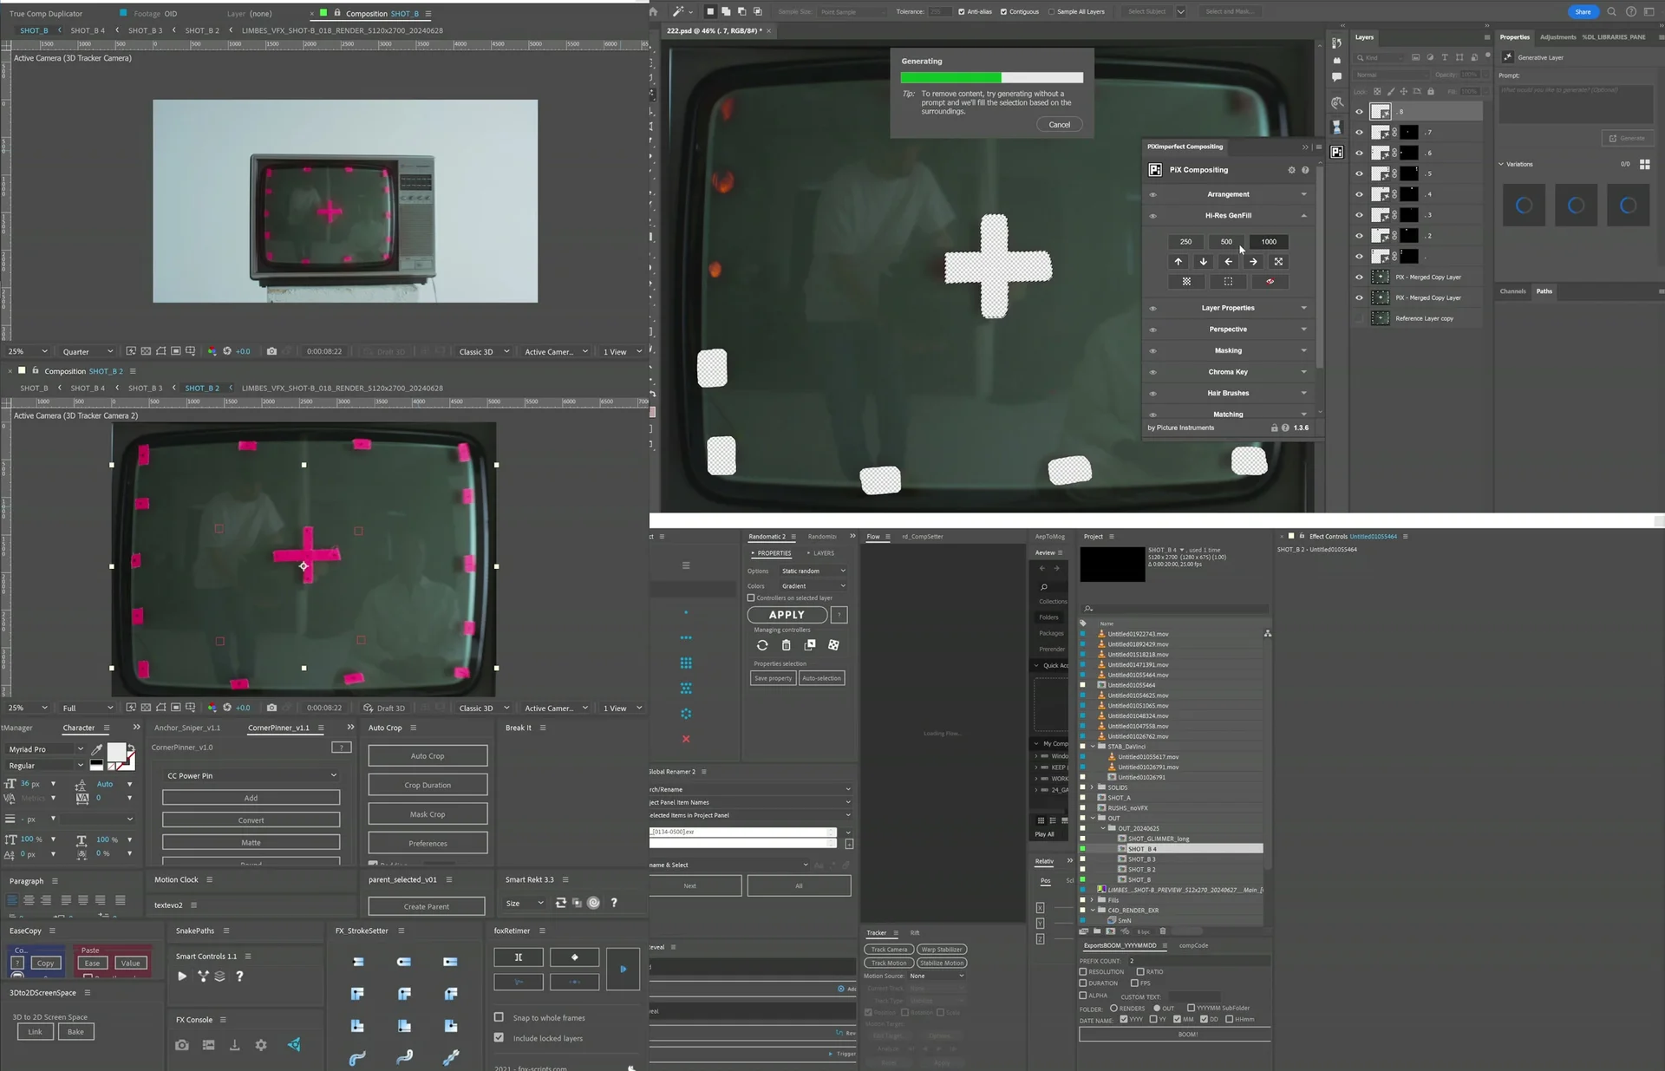
Task: Click the PiX dashed selection marquee icon
Action: tap(1228, 281)
